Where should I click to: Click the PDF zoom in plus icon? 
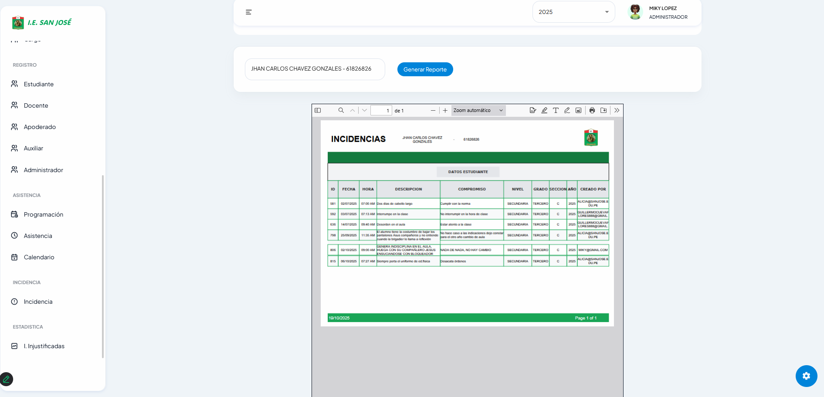click(445, 111)
